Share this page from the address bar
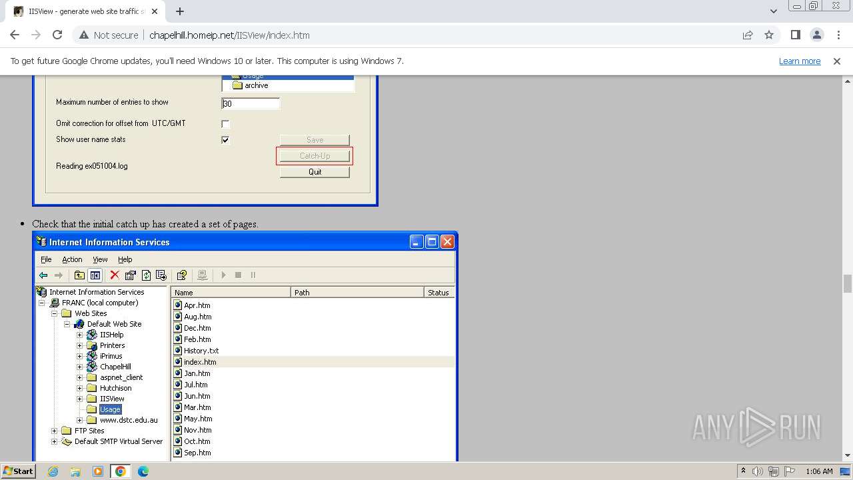The image size is (853, 480). 748,35
